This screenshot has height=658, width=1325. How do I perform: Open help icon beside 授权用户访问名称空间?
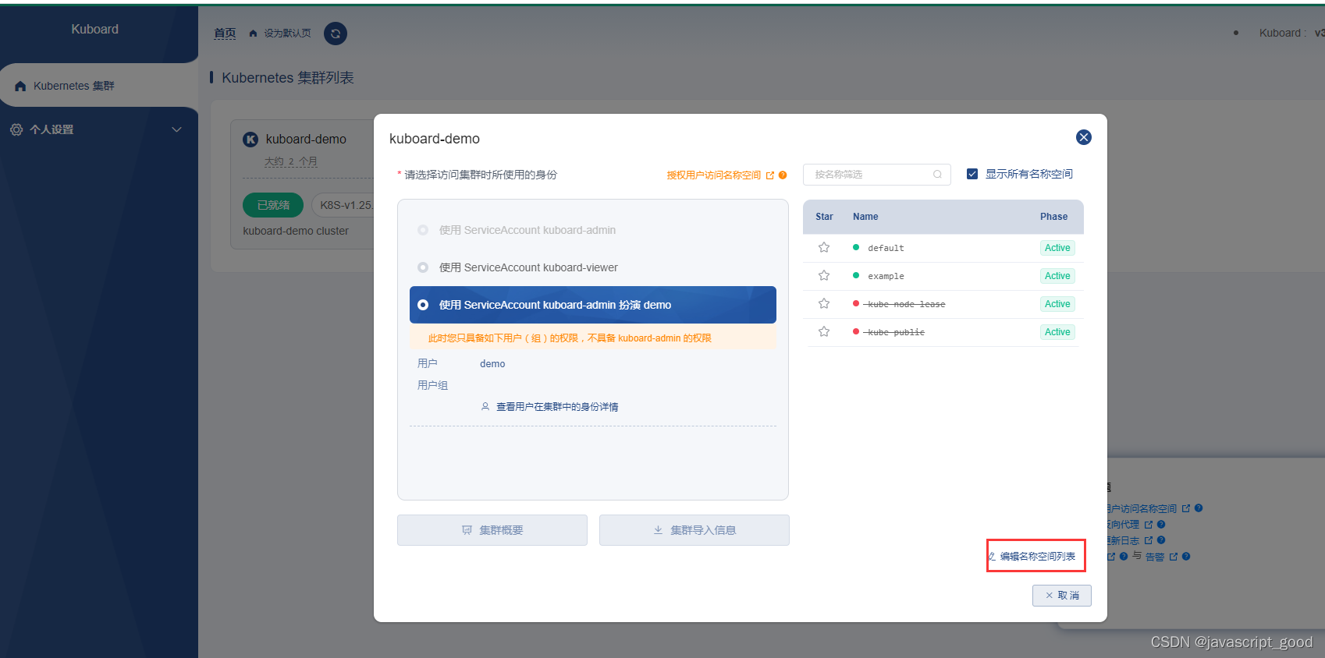point(783,175)
